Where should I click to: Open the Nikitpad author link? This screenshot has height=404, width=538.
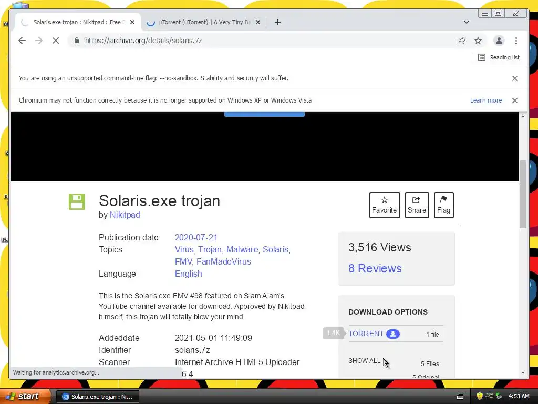pyautogui.click(x=125, y=215)
